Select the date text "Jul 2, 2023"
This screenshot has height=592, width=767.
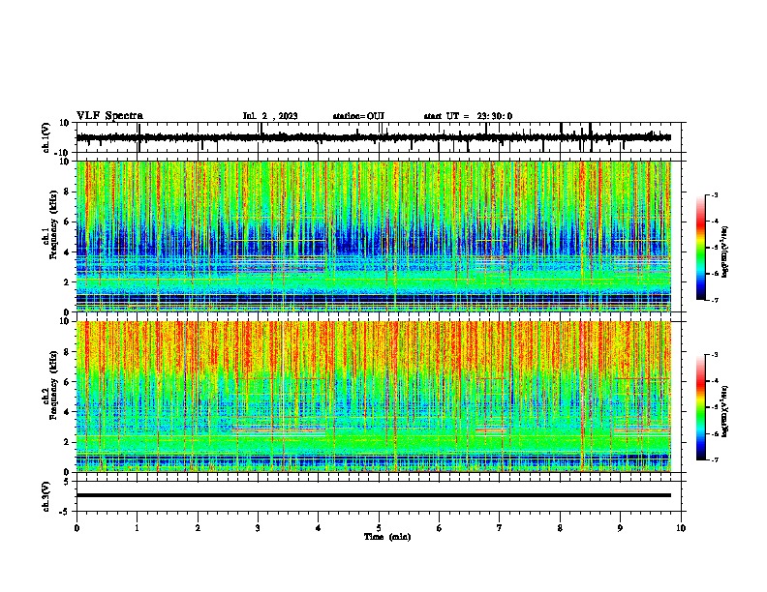[270, 116]
